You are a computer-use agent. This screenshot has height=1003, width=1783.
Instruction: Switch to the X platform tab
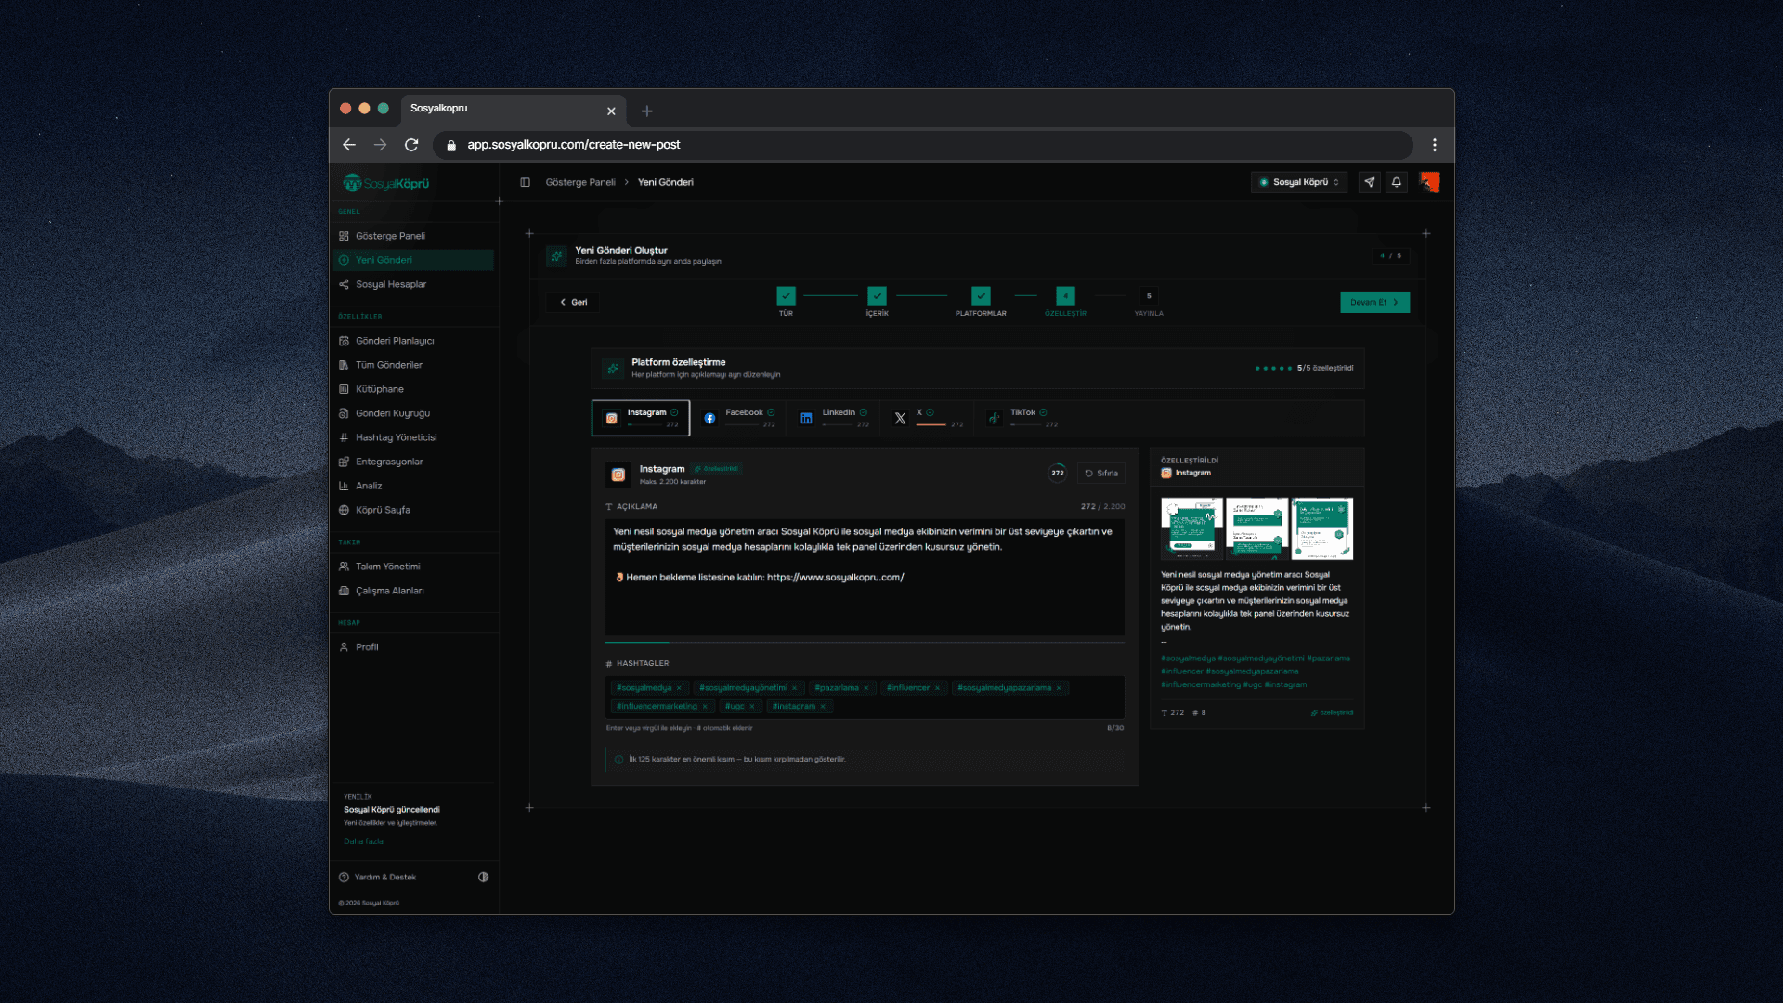click(927, 418)
